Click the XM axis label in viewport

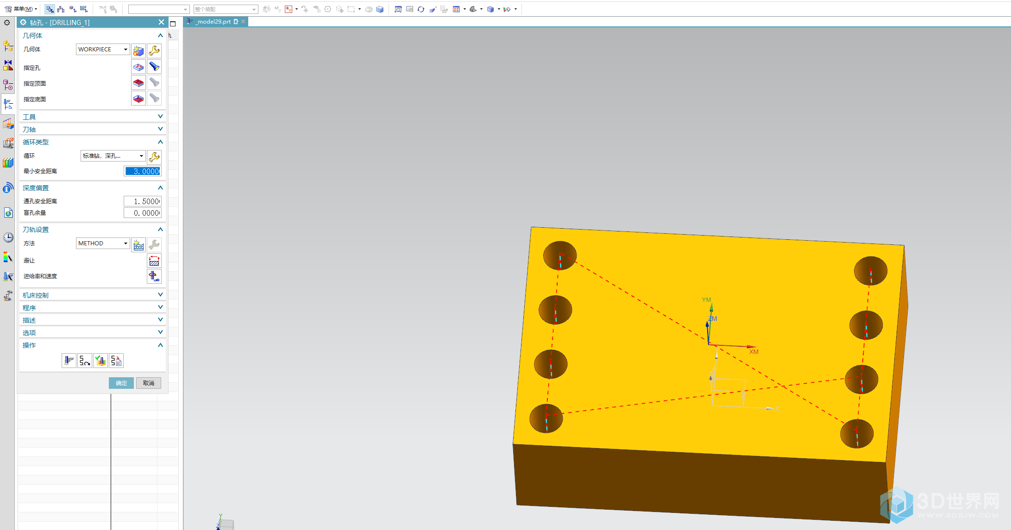(x=754, y=352)
